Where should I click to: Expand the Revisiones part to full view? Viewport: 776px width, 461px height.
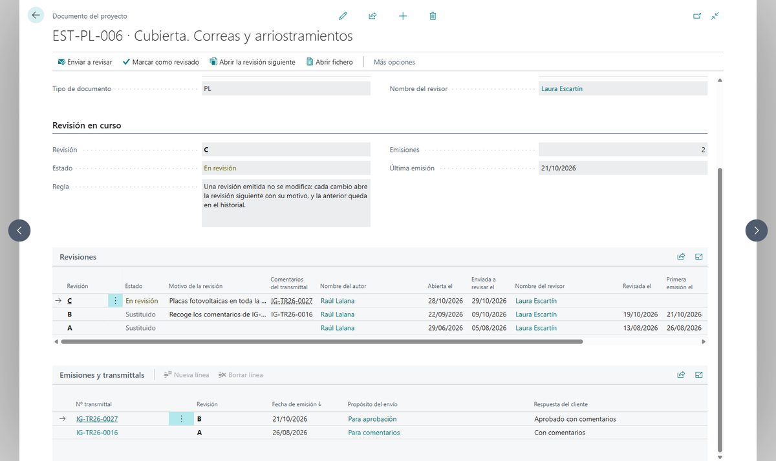click(699, 256)
